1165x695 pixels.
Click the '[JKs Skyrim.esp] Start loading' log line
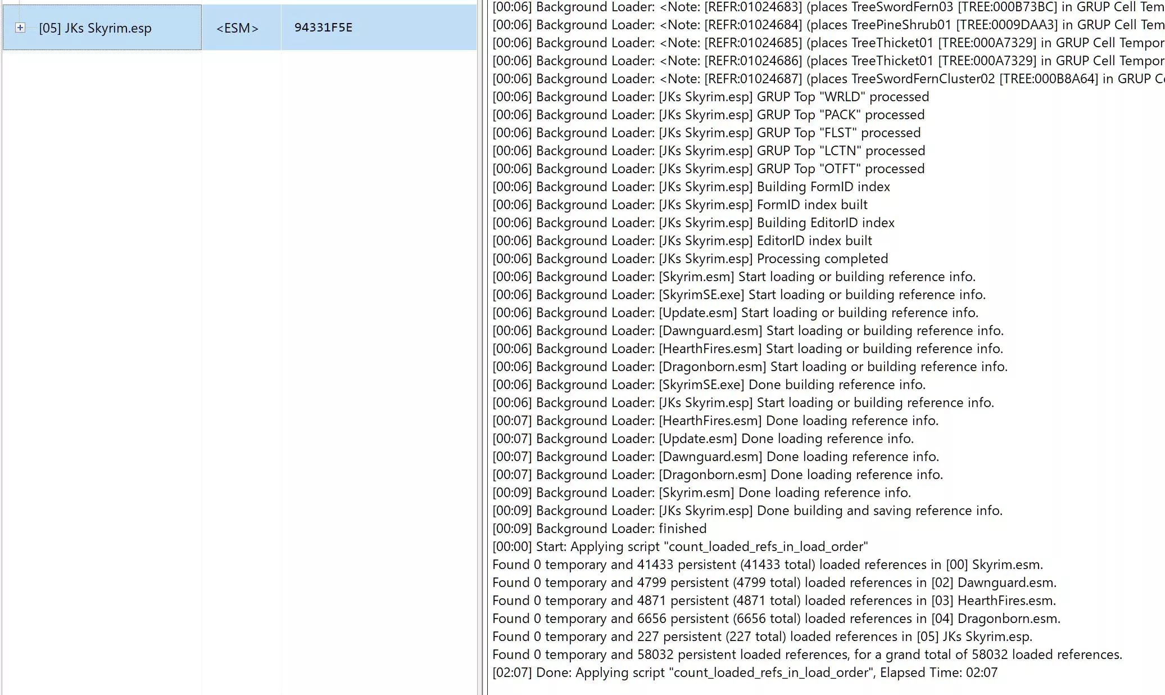coord(743,403)
